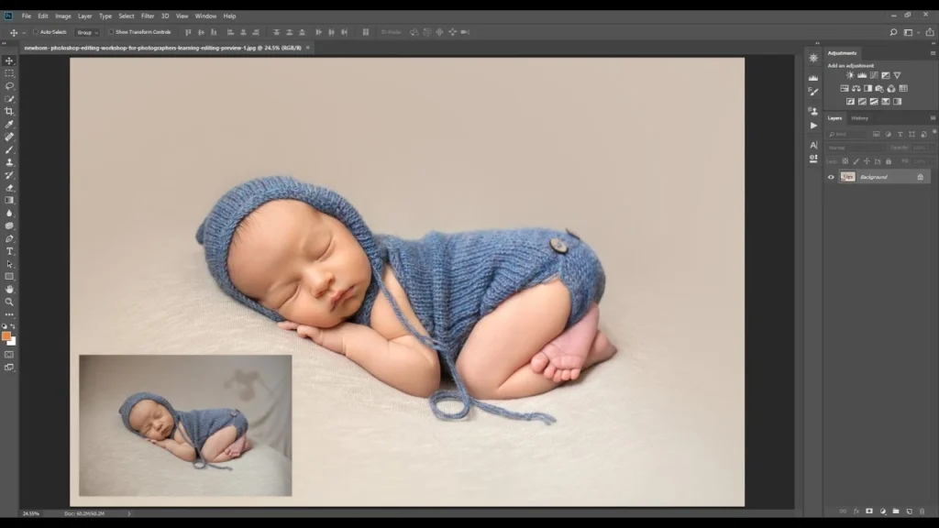Check Show Transform Controls
Screen dimensions: 939x528
point(112,32)
